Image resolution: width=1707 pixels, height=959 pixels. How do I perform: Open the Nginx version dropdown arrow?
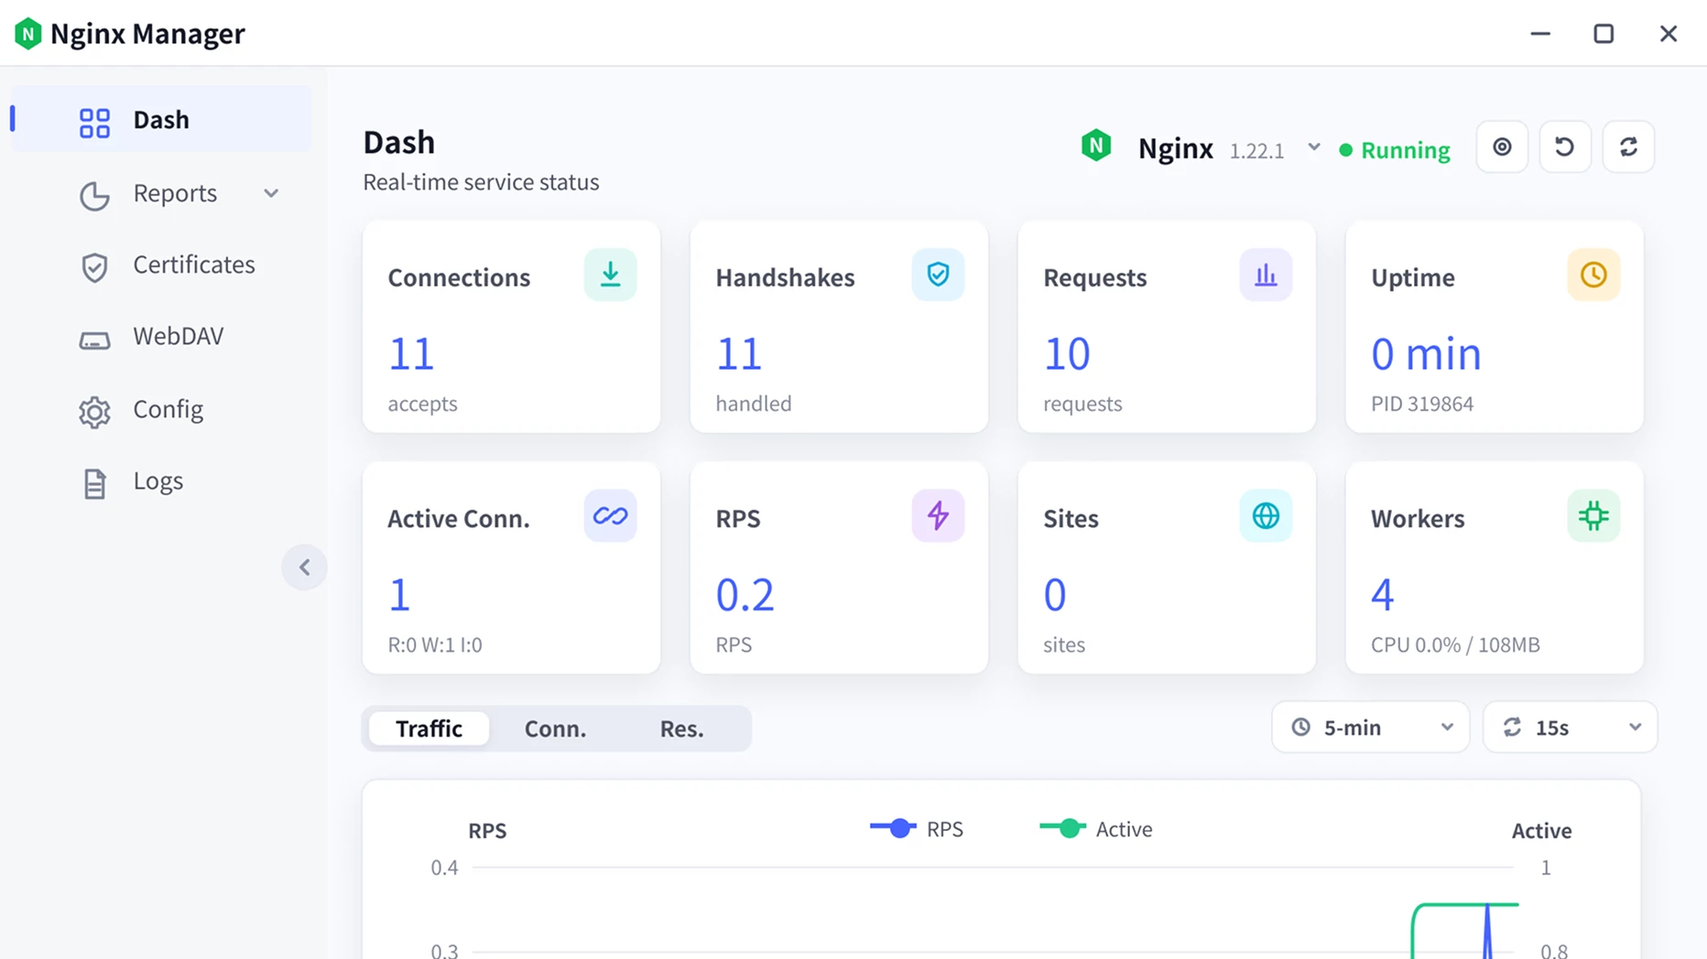(x=1314, y=147)
